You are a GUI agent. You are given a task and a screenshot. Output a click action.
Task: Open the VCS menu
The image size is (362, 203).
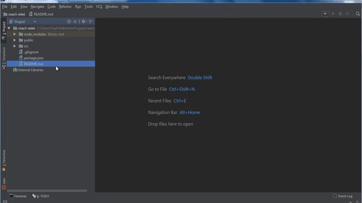[x=99, y=7]
